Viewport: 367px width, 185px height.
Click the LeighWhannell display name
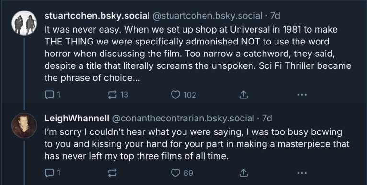click(77, 119)
